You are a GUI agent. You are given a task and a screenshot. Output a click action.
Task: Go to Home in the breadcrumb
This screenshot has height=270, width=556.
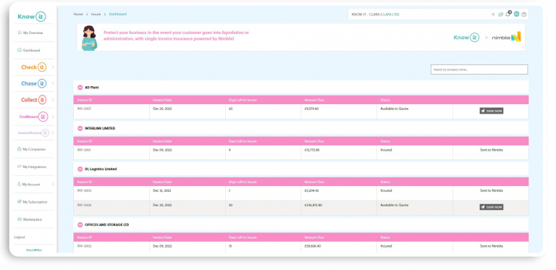tap(78, 14)
